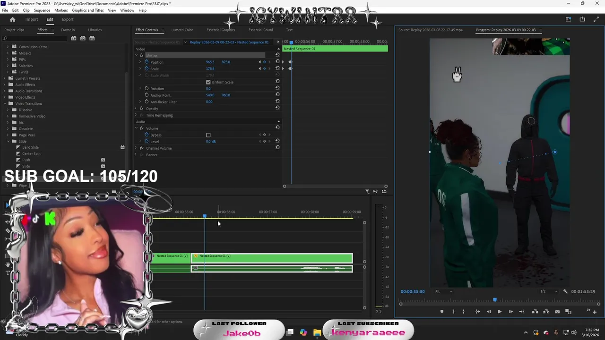605x340 pixels.
Task: Reset the Anchor Point parameter
Action: point(277,95)
